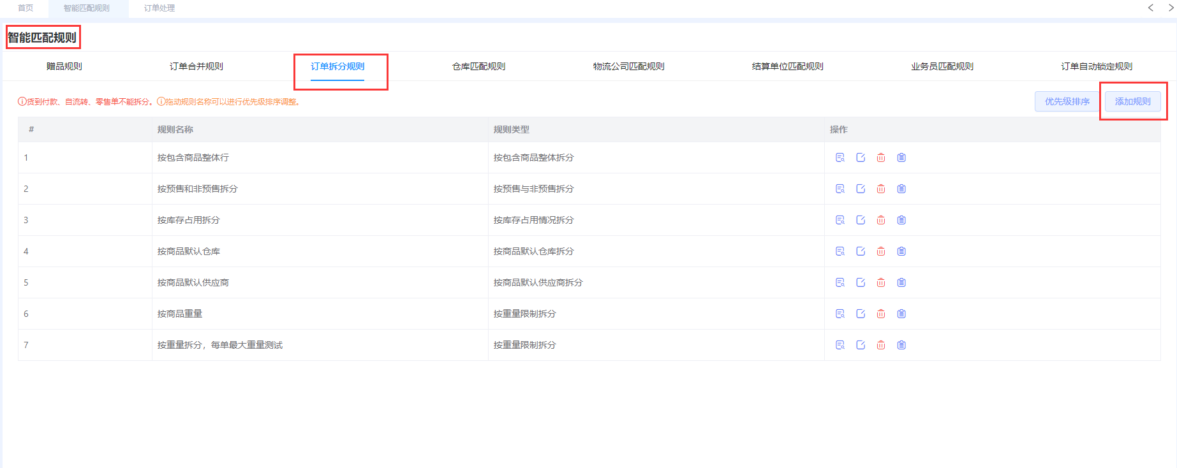Select rule name 按商品默认仓库

pos(189,251)
